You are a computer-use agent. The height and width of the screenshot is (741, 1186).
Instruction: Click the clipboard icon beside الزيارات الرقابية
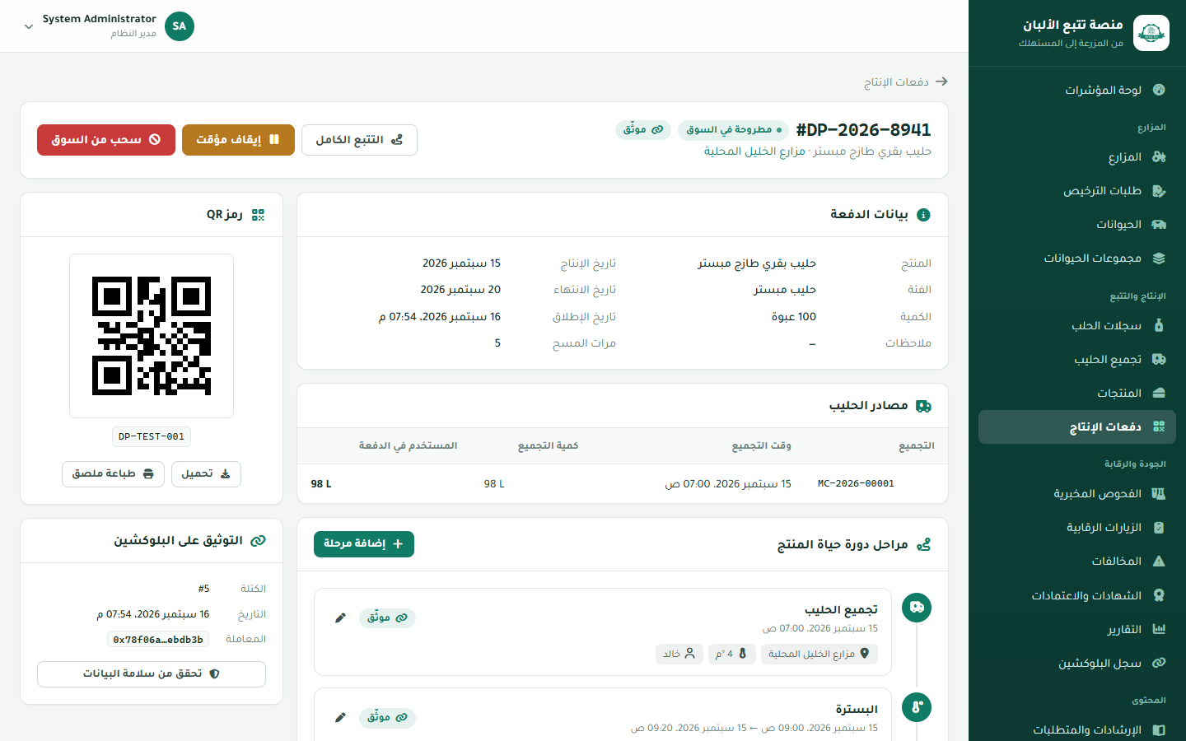pyautogui.click(x=1159, y=528)
